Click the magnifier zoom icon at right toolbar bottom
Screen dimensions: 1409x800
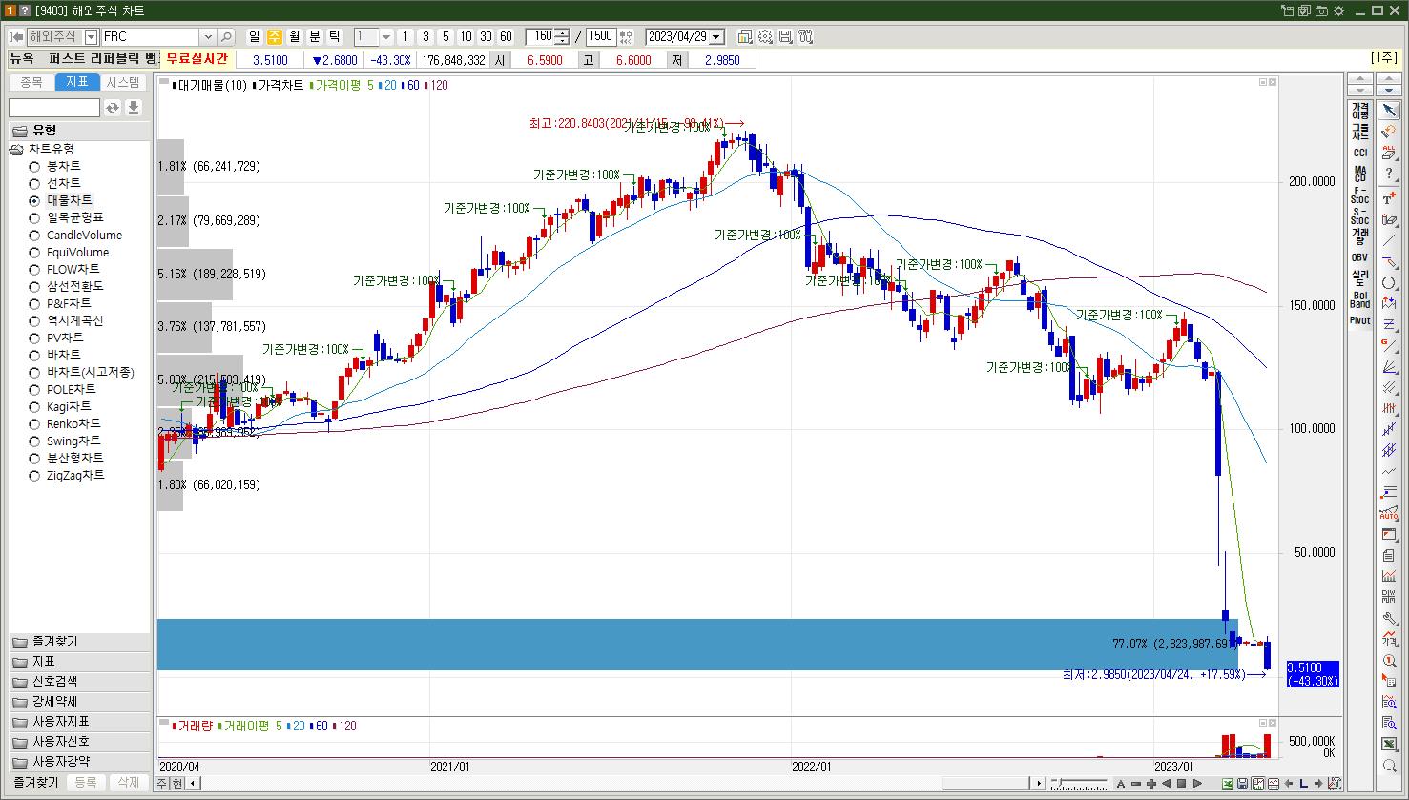tap(1389, 766)
